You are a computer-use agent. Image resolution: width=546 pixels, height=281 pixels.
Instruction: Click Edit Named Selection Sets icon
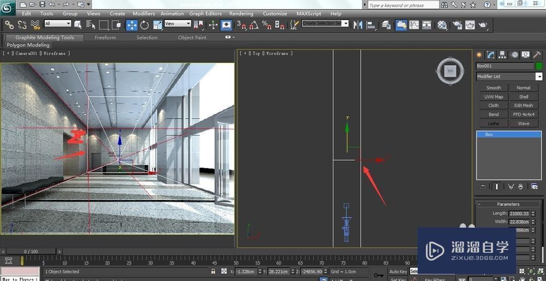pos(295,25)
